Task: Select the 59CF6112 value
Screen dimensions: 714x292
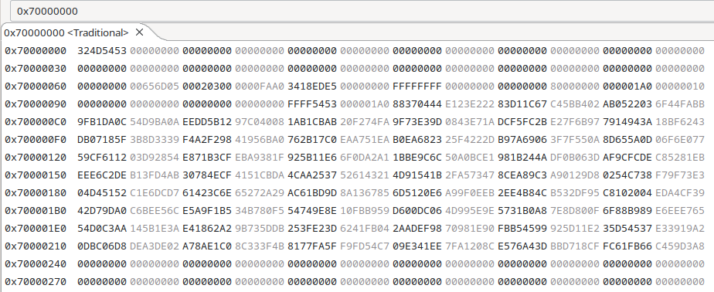Action: [102, 157]
